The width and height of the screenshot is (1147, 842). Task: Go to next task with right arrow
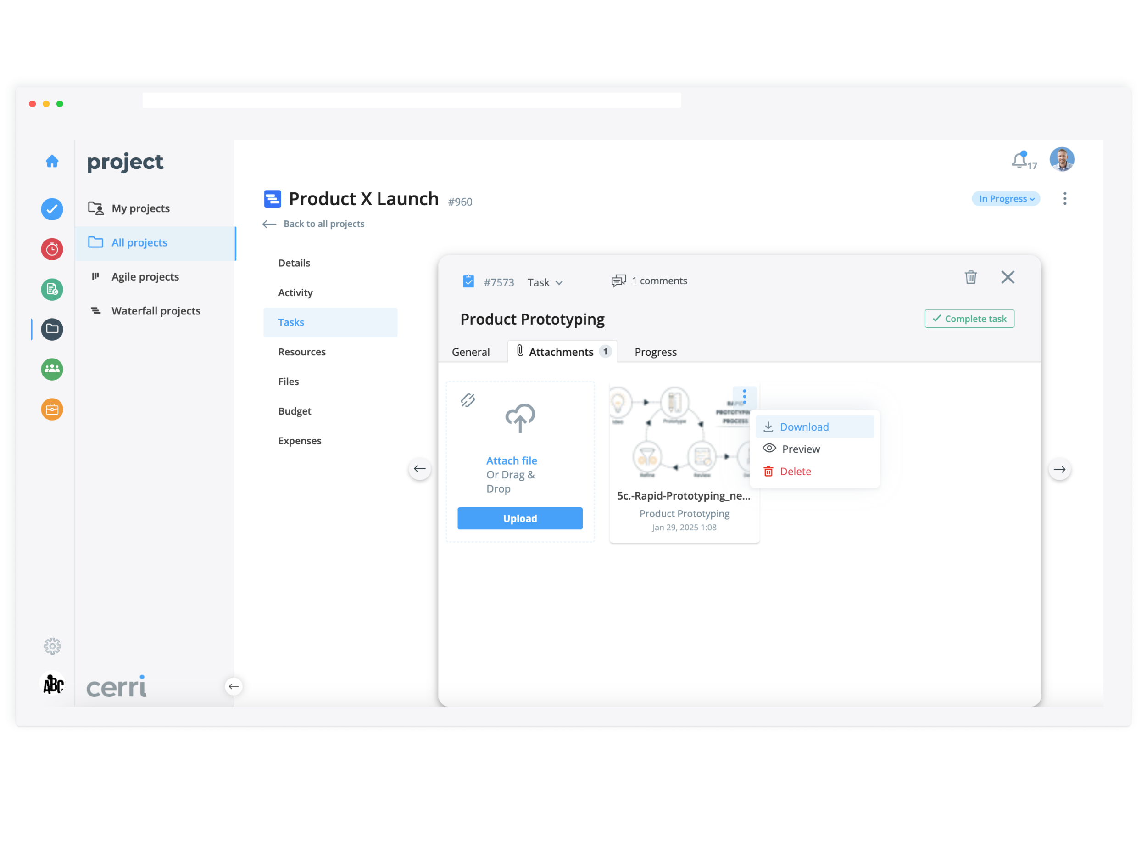coord(1059,469)
